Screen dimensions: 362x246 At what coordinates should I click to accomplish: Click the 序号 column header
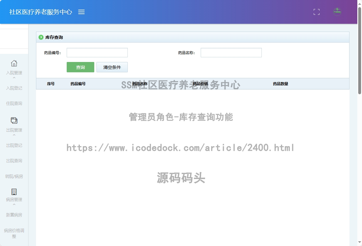(51, 84)
